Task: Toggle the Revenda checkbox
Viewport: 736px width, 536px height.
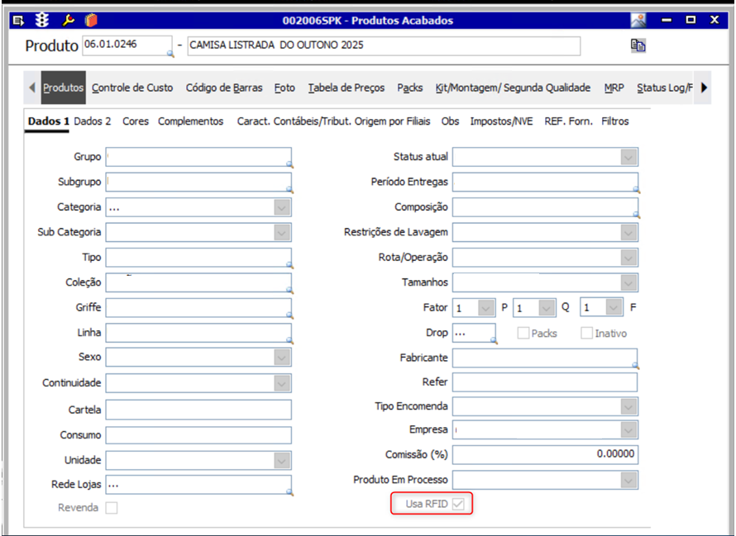Action: pyautogui.click(x=112, y=508)
